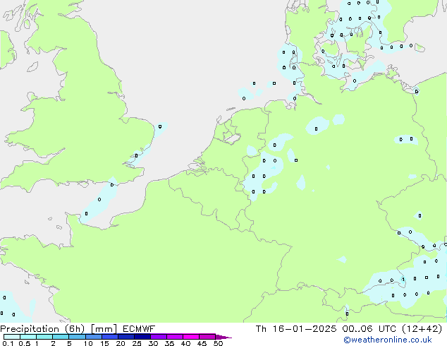Select the legend swatch between 30 and 35 mm
447x346 pixels.
coord(161,337)
